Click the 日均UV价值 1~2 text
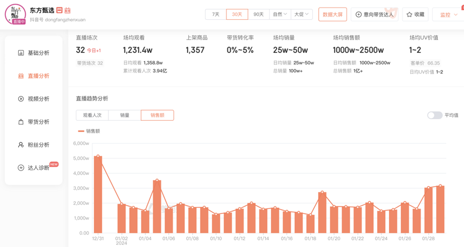464x247 pixels. tap(426, 72)
